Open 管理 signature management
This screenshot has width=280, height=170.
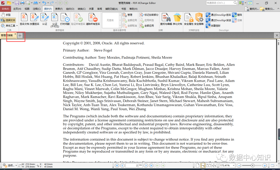pyautogui.click(x=128, y=15)
